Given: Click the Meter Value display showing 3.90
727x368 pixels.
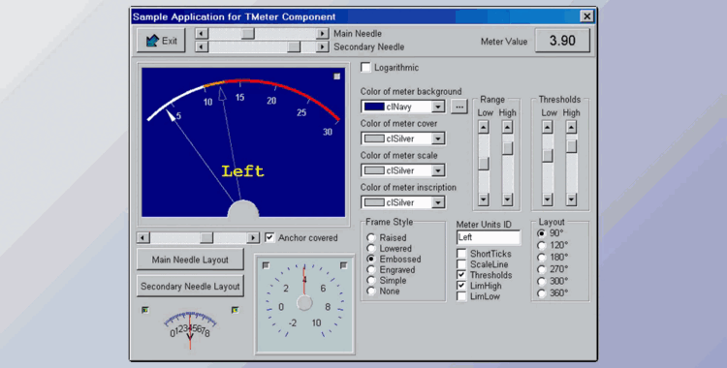Looking at the screenshot, I should coord(562,41).
